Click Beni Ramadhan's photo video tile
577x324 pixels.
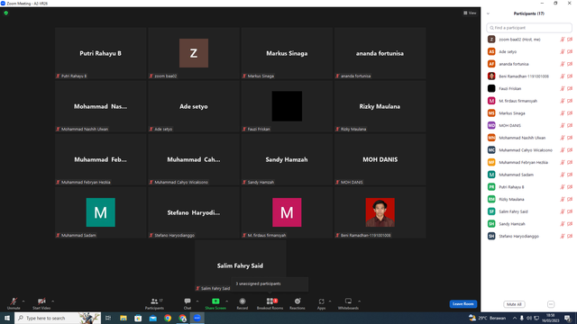pyautogui.click(x=380, y=212)
